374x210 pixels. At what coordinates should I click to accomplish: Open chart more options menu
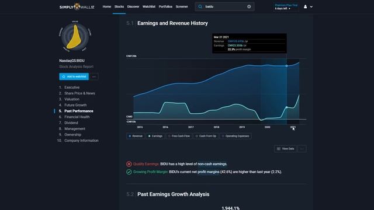[302, 149]
